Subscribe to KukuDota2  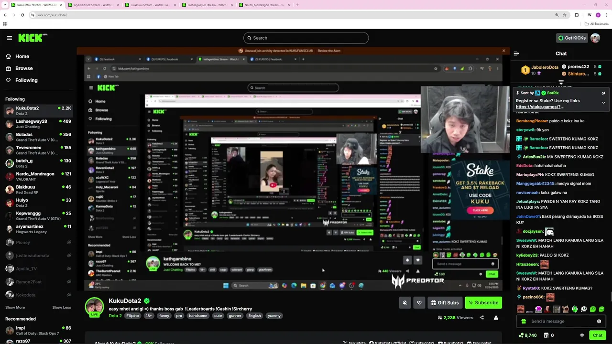[483, 302]
